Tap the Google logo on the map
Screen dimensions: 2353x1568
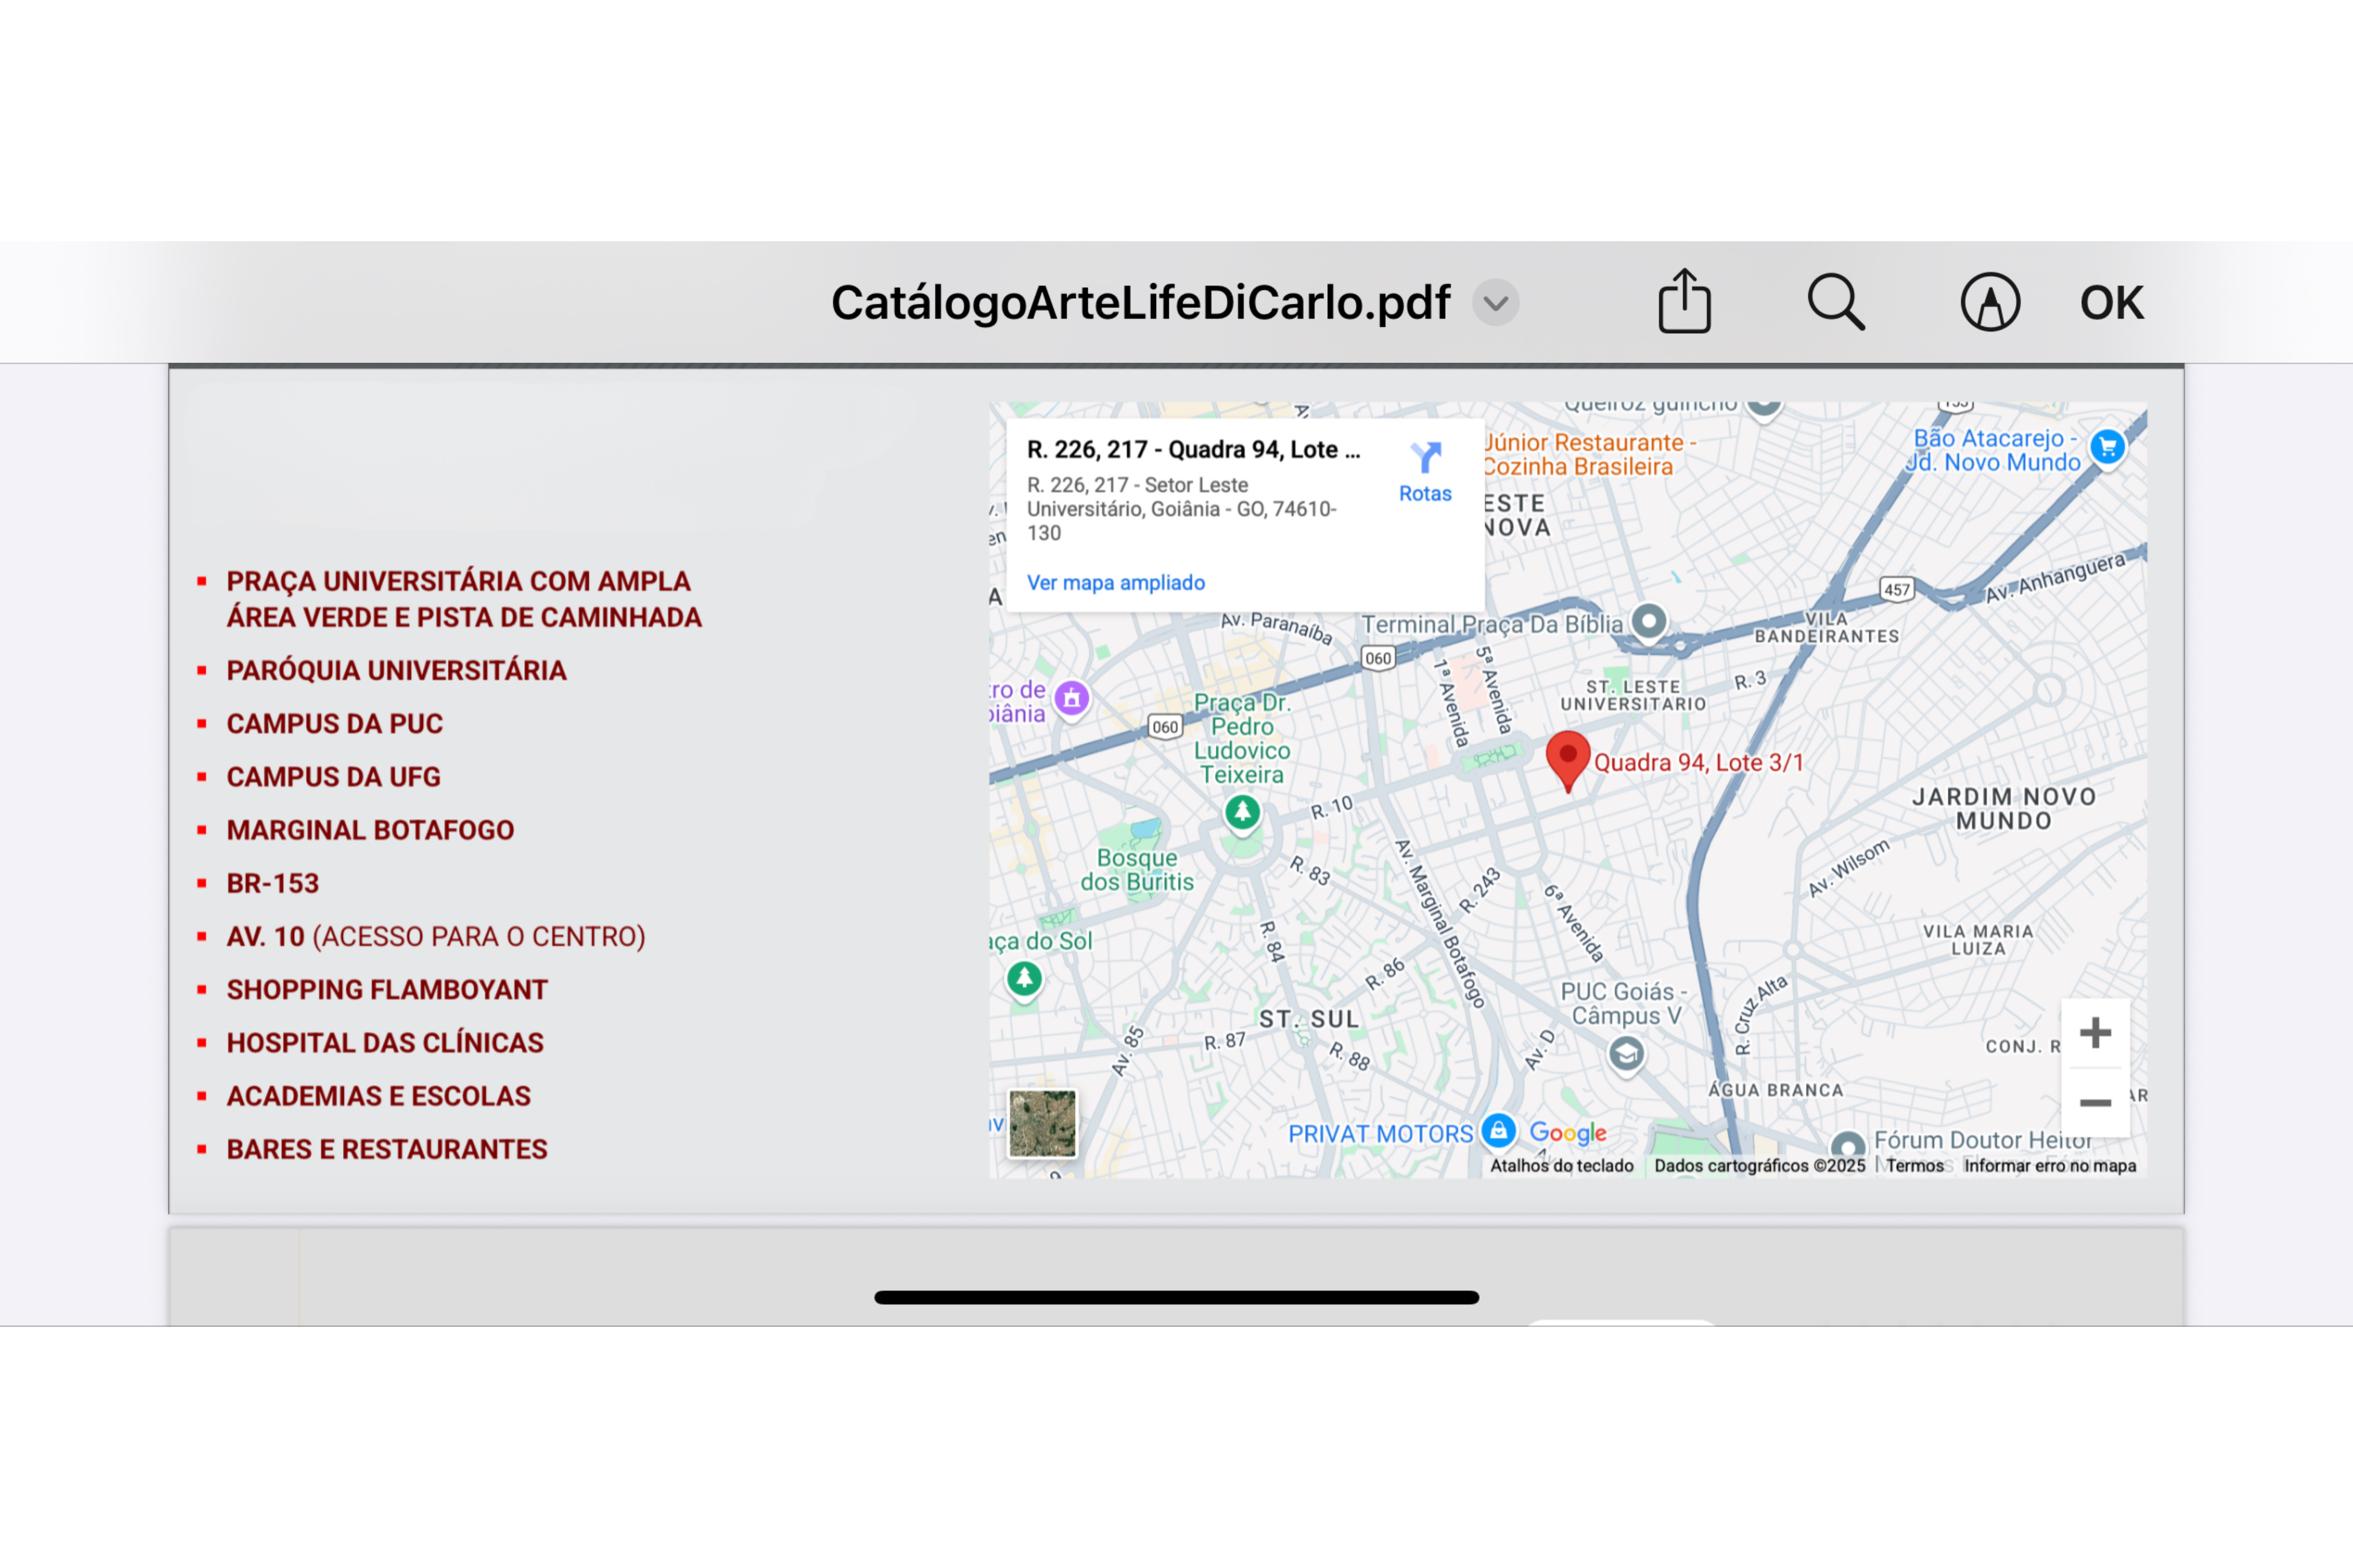1568,1132
